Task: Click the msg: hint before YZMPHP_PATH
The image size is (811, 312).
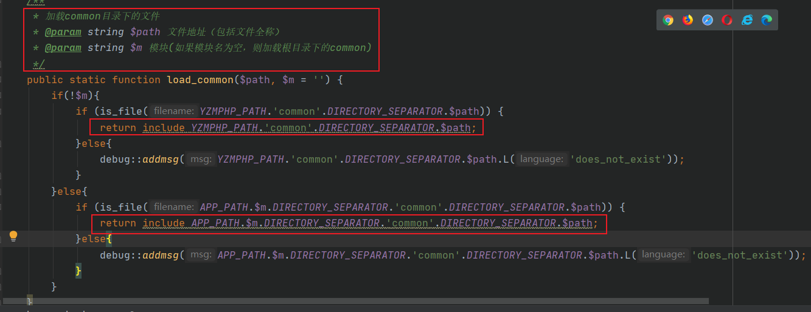Action: coord(200,159)
